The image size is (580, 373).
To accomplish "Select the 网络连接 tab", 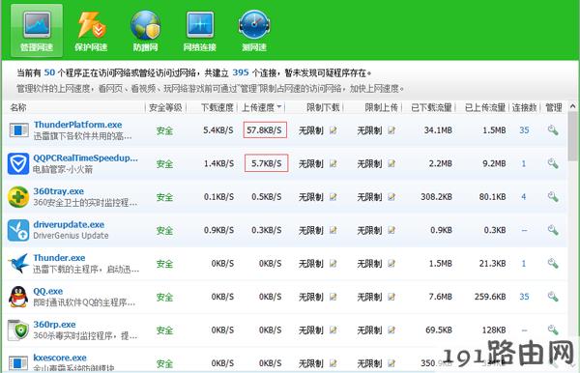I will pos(200,31).
